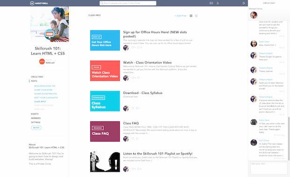Click Kathy Davis's name in the chat
This screenshot has height=177, width=290.
(x=264, y=120)
